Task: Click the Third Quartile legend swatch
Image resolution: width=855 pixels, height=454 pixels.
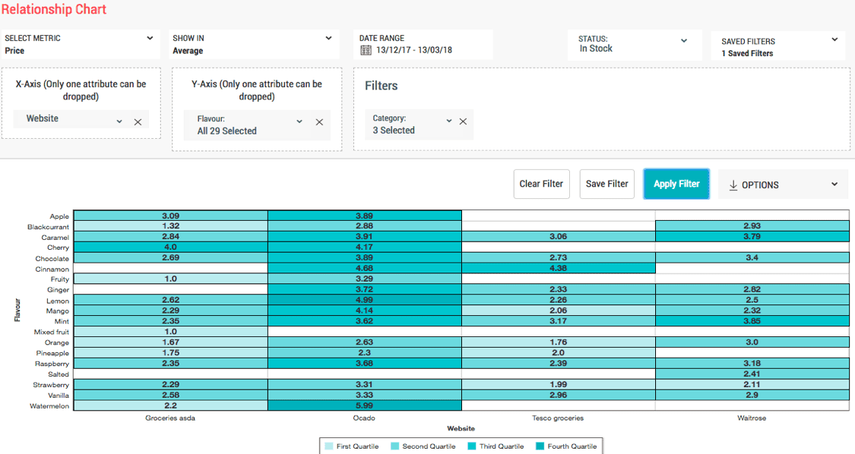Action: tap(472, 446)
